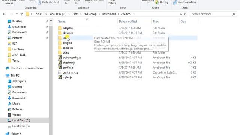Select styles.js file icon
240x135 pixels.
coord(60,77)
